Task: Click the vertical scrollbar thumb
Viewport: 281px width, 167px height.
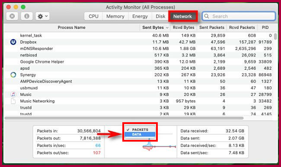Action: [275, 37]
